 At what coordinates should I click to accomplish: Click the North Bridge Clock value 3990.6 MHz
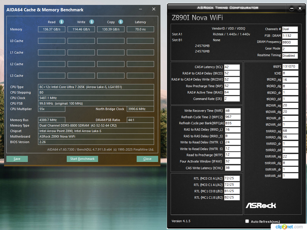[x=140, y=109]
